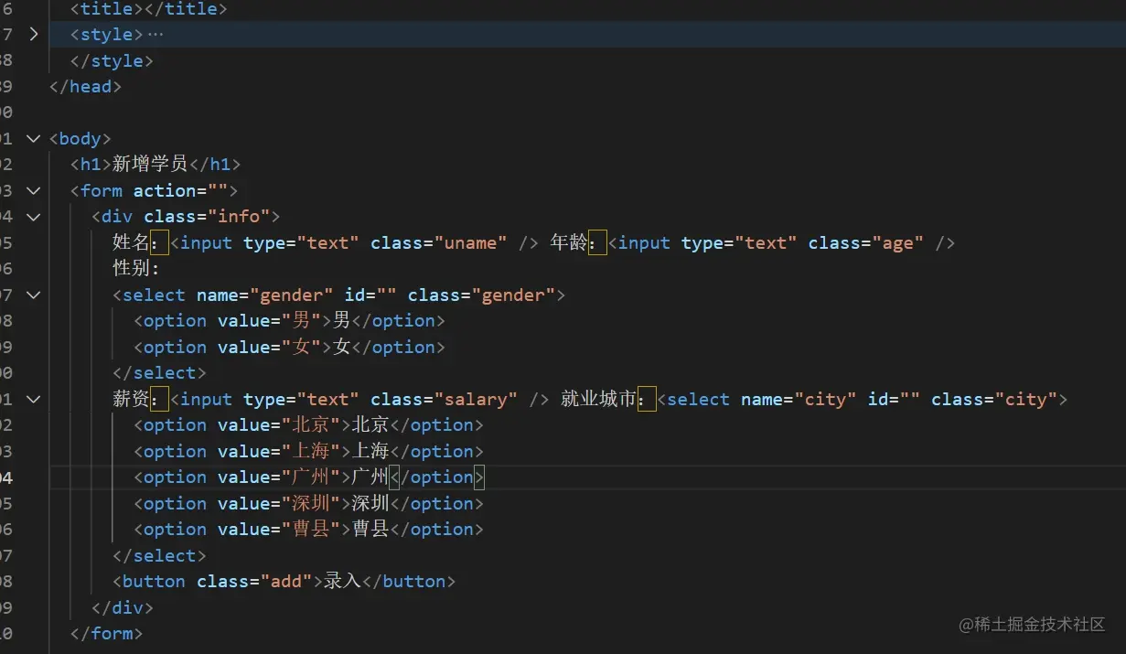
Task: Click the closing select tag after 女 option
Action: click(159, 373)
